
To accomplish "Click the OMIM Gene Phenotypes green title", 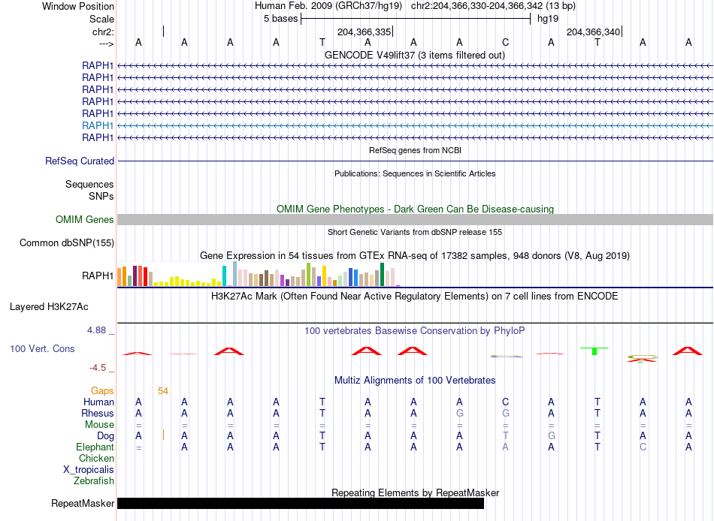I will click(416, 209).
